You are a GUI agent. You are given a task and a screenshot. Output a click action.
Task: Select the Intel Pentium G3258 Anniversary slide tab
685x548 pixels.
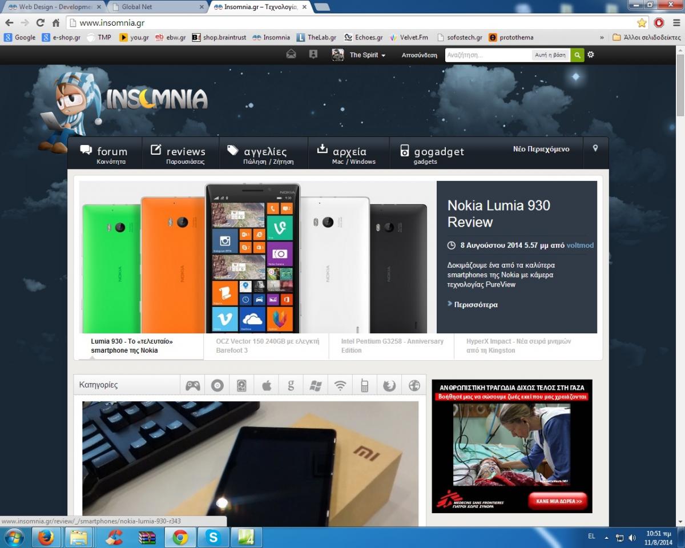point(392,346)
